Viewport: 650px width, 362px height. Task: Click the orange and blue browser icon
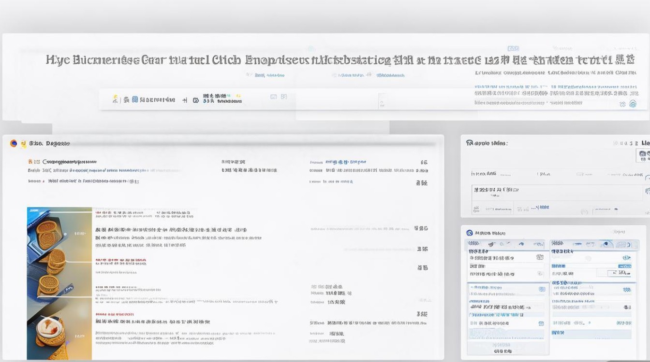pyautogui.click(x=14, y=143)
